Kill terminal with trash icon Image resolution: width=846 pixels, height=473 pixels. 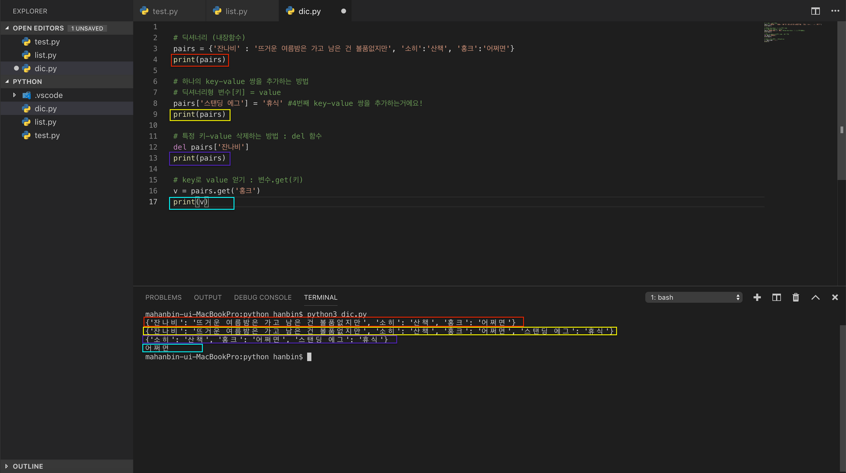click(x=796, y=298)
